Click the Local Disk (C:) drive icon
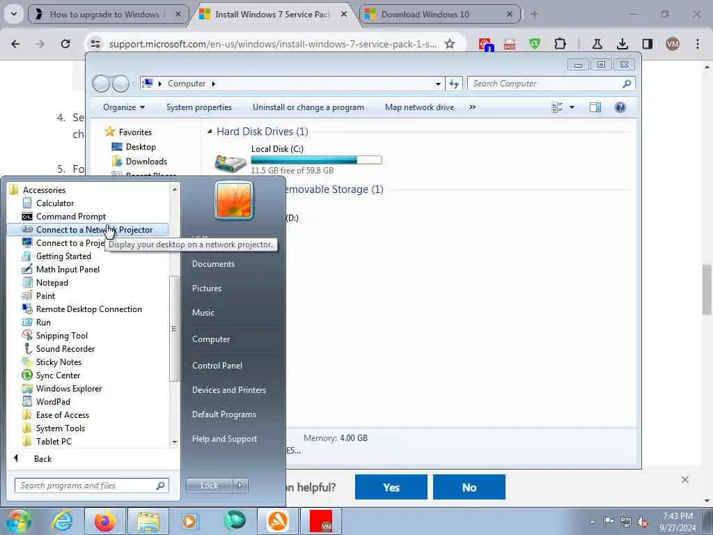The height and width of the screenshot is (535, 713). pyautogui.click(x=230, y=163)
